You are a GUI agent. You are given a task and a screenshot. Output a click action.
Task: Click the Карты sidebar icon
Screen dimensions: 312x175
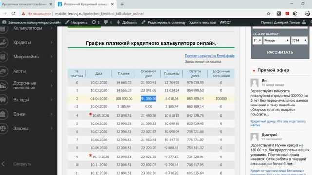3,71
